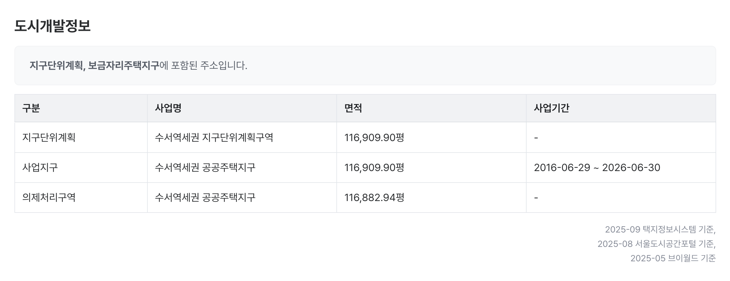Click the area value in the 사업지구 row

click(374, 168)
